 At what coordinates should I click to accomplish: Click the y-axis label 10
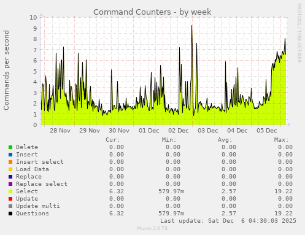tap(33, 17)
